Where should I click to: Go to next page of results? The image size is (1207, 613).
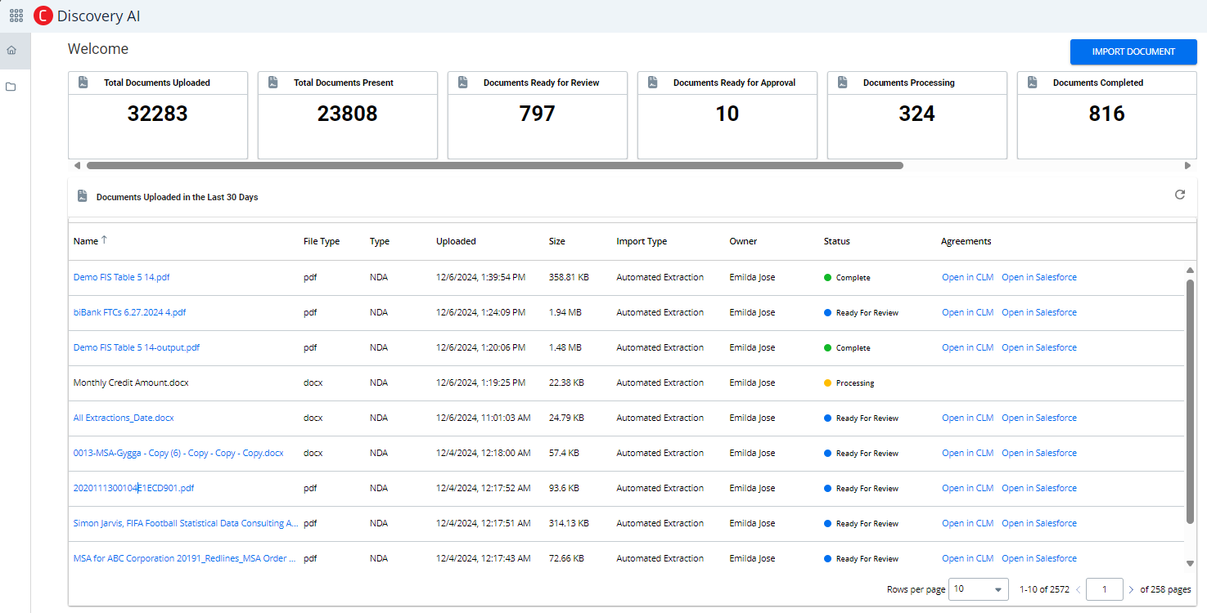[1132, 589]
